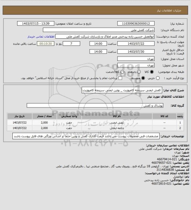Image resolution: width=191 pixels, height=210 pixels.
Task: Click quantity 2,000 in the چکمه ایمنی row
Action: [x=44, y=128]
